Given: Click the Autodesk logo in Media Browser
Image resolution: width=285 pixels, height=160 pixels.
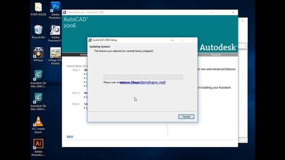Looking at the screenshot, I should (218, 48).
